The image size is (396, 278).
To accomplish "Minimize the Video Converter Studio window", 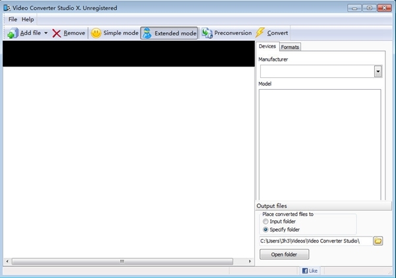I will click(x=354, y=8).
